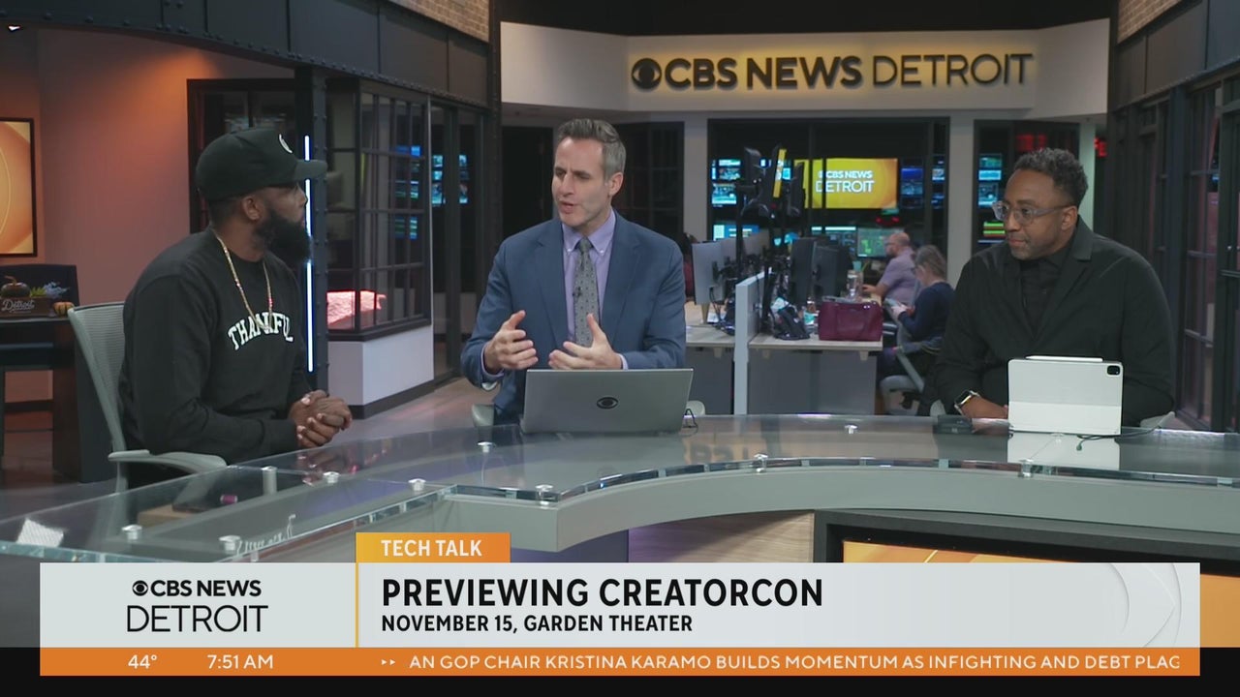Click the pink bag on the newsroom desk
Image resolution: width=1240 pixels, height=697 pixels.
pyautogui.click(x=850, y=320)
